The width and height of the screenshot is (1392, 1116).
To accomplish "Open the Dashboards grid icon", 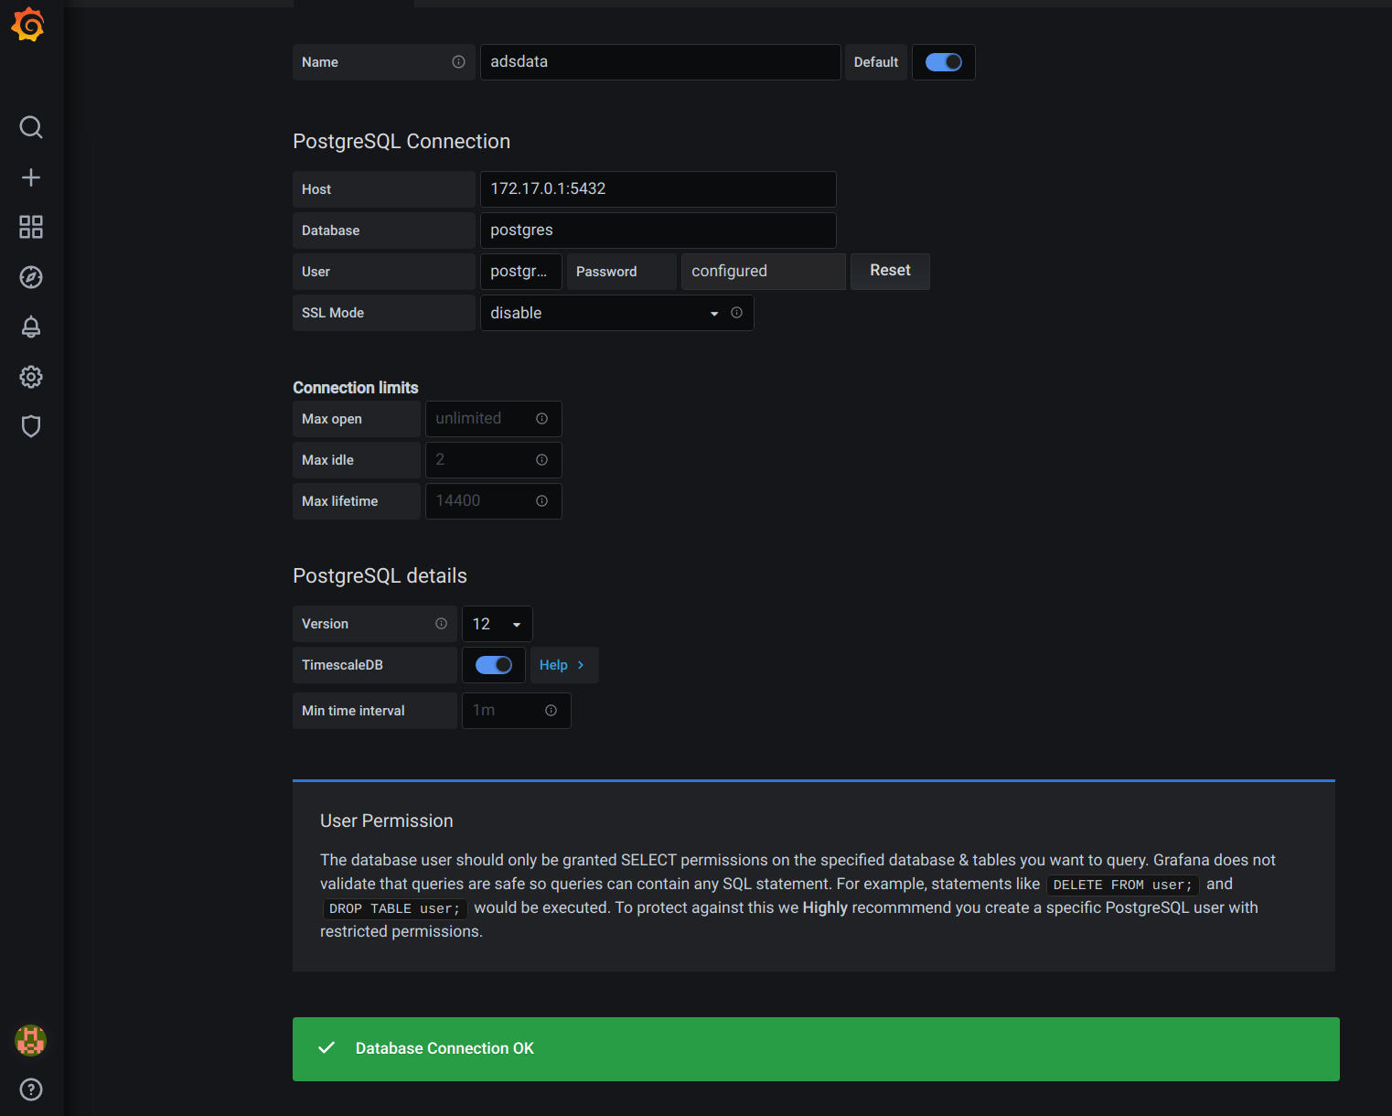I will (x=31, y=227).
